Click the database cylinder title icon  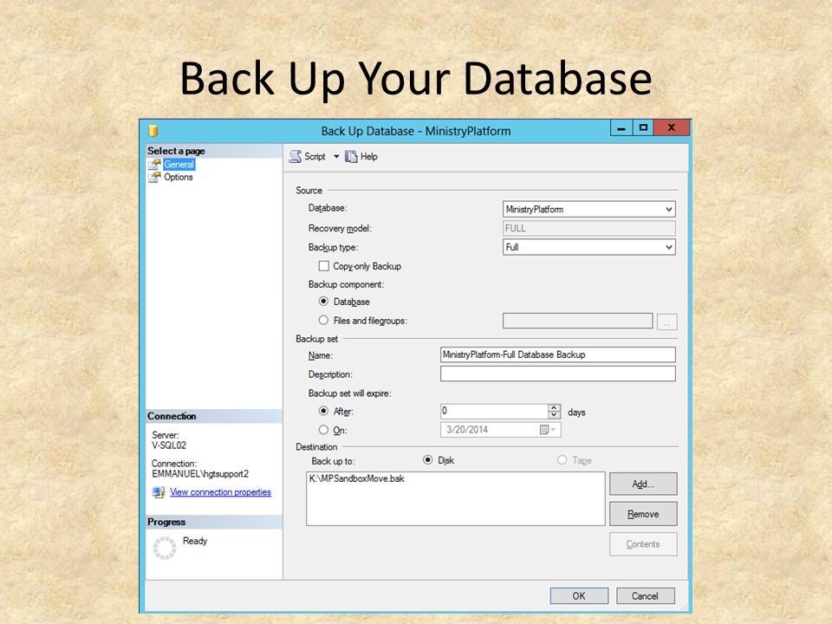click(x=153, y=131)
